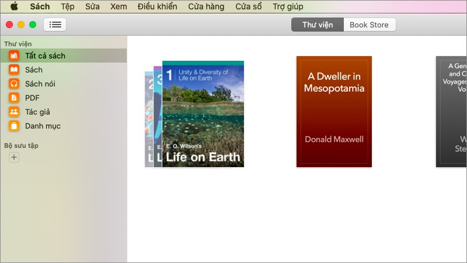Select Tất cả sách in sidebar

point(64,56)
